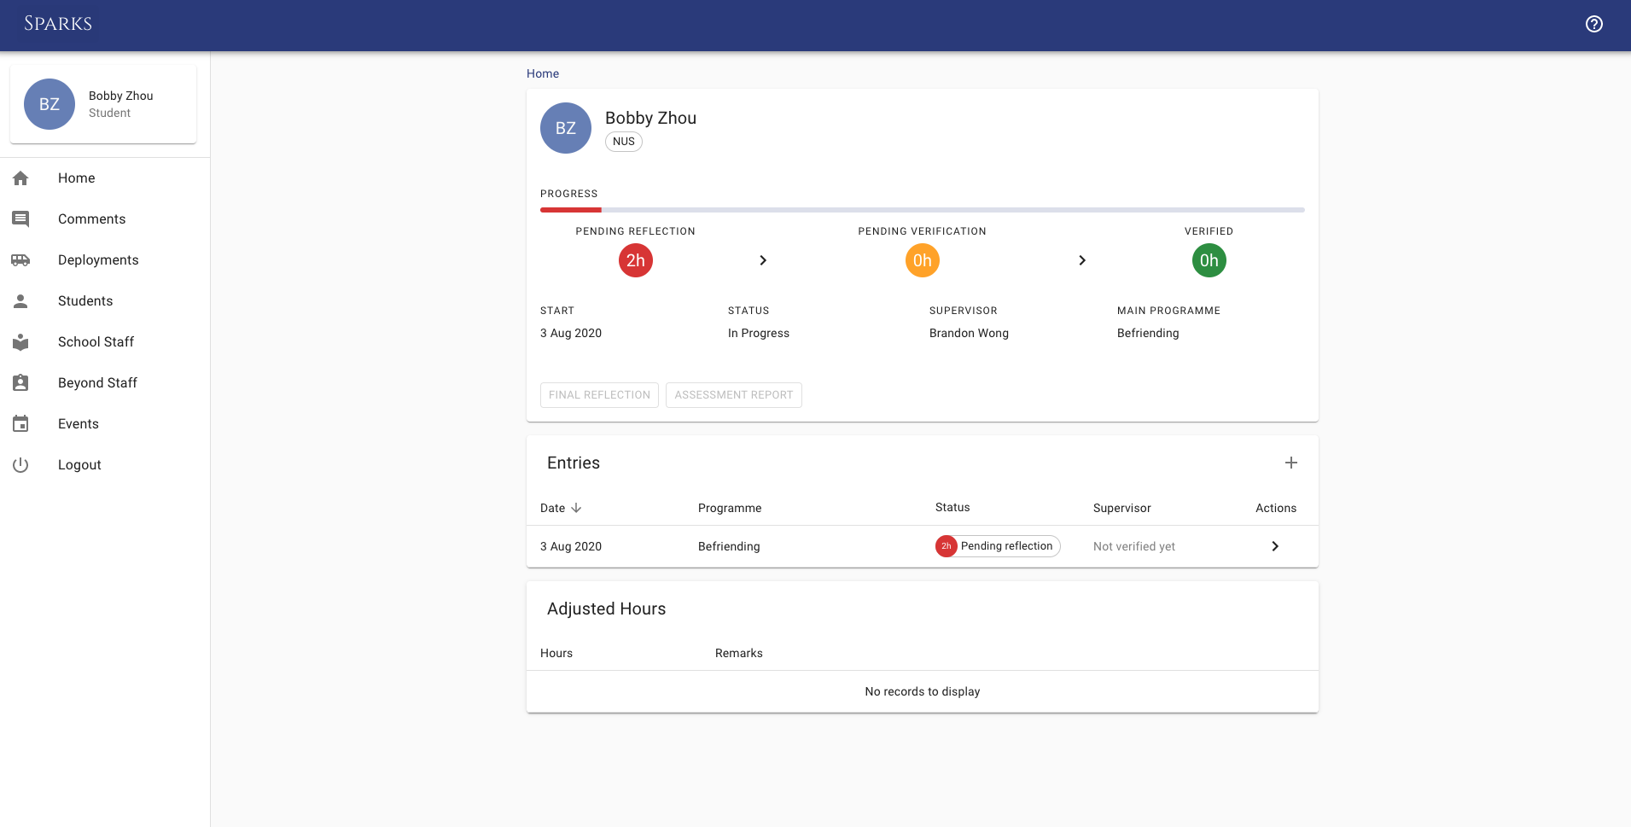Click the red 2h pending reflection circle
The width and height of the screenshot is (1631, 827).
click(x=636, y=260)
